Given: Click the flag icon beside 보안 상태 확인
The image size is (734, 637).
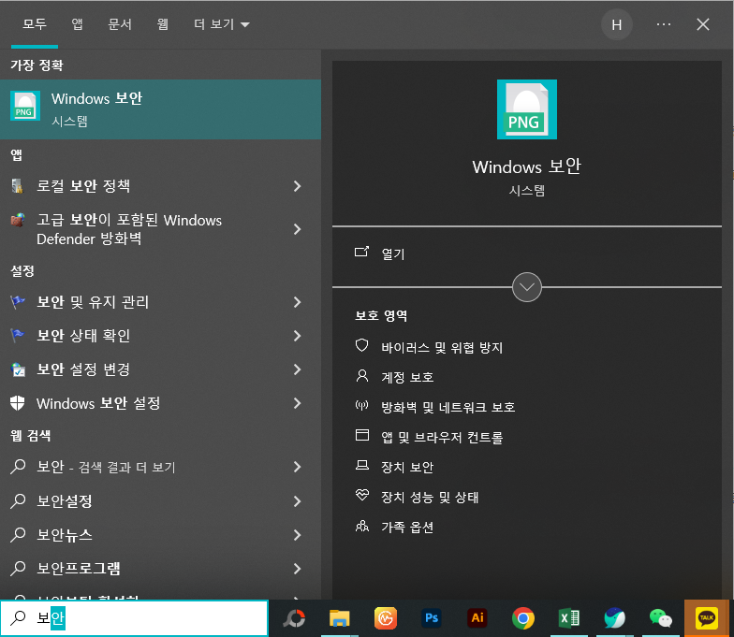Looking at the screenshot, I should point(17,335).
